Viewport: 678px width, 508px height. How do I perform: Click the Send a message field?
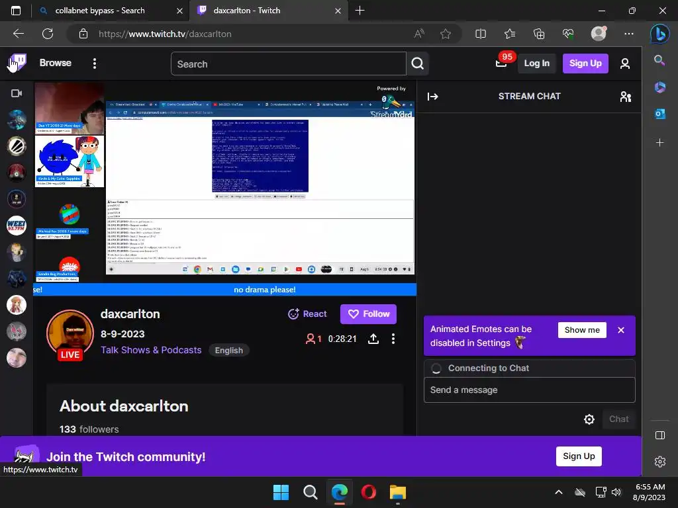point(529,390)
